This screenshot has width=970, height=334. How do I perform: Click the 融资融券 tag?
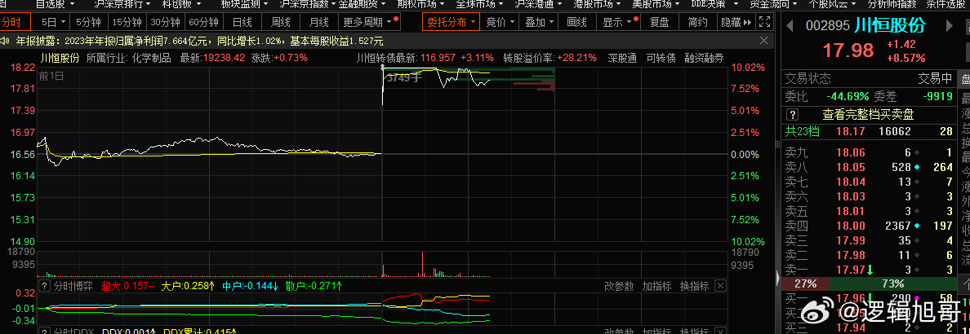(x=703, y=58)
